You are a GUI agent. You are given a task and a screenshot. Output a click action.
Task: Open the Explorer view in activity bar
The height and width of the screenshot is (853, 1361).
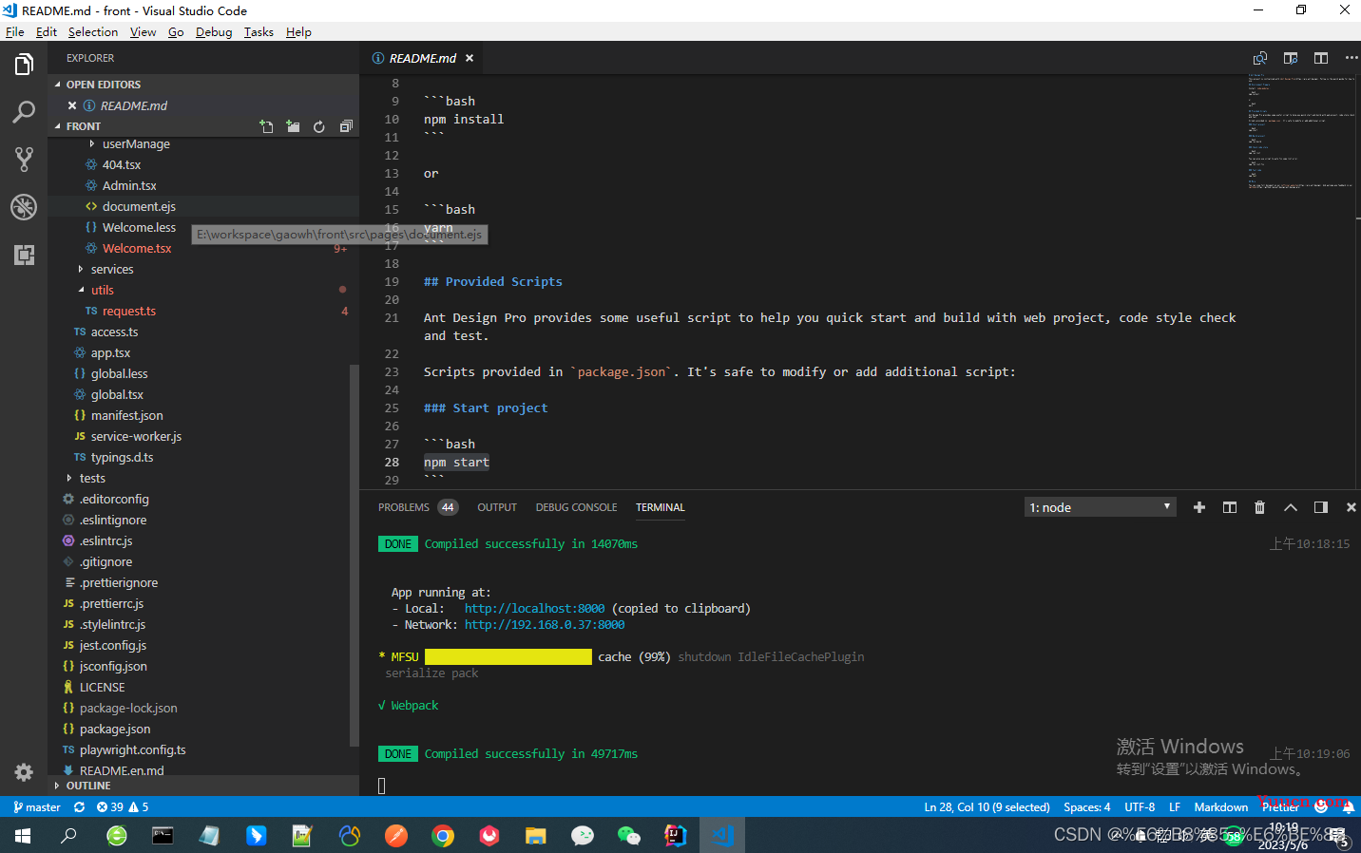[x=24, y=65]
